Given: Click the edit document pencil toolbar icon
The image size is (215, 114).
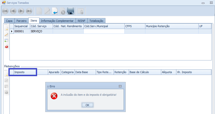Looking at the screenshot, I should click(47, 11).
